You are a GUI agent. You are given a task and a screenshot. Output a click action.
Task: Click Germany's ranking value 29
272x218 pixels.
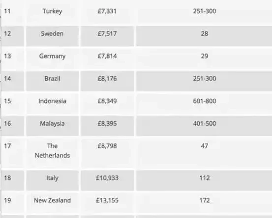click(205, 56)
